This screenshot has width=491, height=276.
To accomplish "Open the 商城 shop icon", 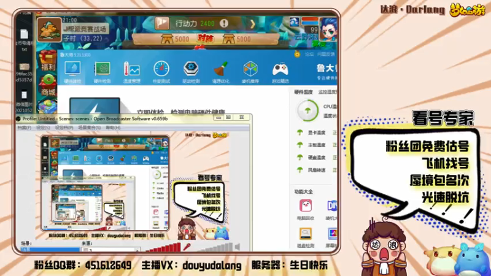I will 48,85.
